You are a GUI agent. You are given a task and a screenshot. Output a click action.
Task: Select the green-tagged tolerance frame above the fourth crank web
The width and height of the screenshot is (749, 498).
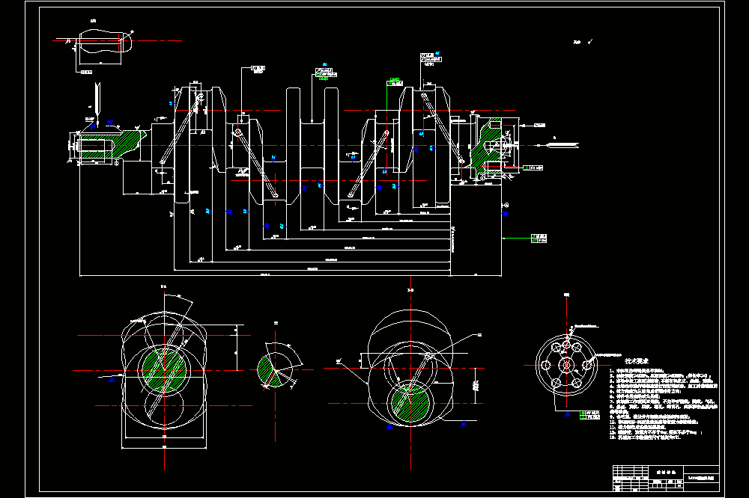(x=395, y=83)
